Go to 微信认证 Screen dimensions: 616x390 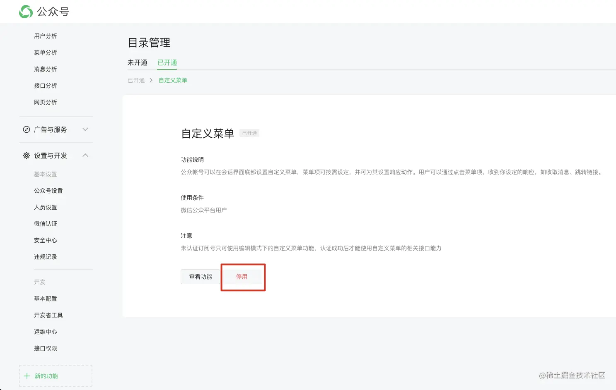coord(46,224)
